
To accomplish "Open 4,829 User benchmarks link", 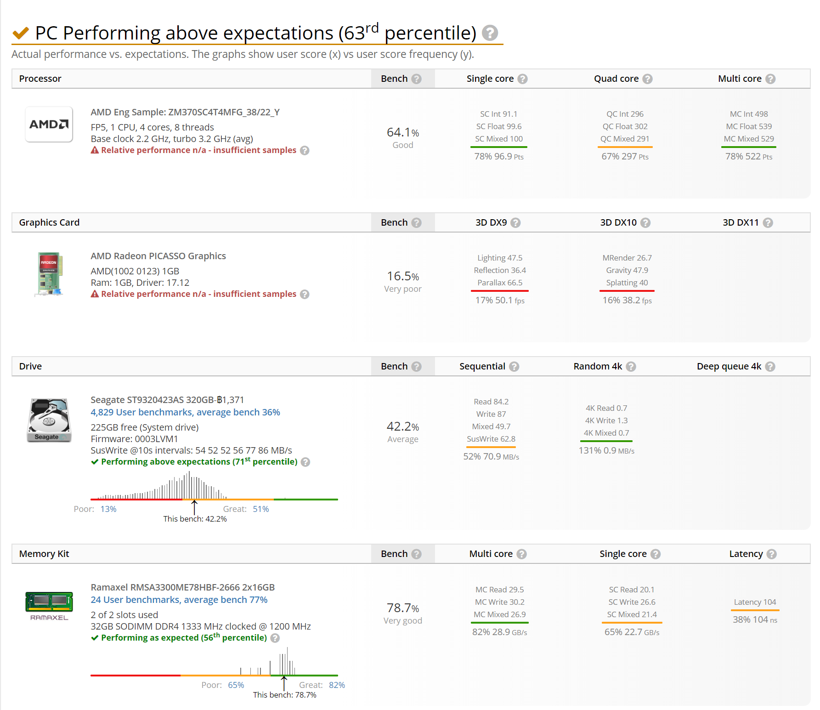I will coord(185,412).
